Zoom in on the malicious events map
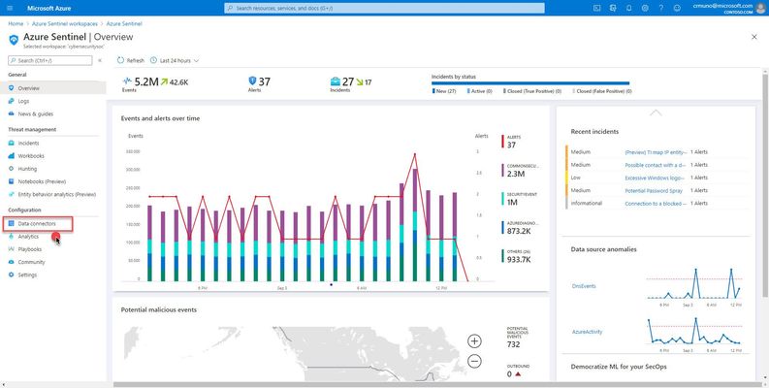Screen dimensions: 769x388 click(x=474, y=340)
